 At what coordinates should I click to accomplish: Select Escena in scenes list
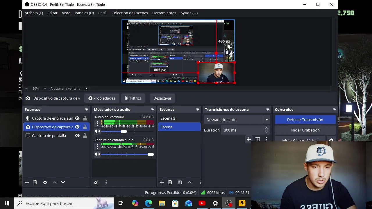(x=179, y=127)
